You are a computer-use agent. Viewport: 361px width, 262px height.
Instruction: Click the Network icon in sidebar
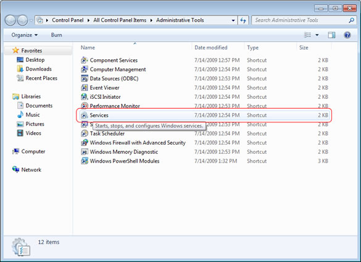(x=15, y=169)
